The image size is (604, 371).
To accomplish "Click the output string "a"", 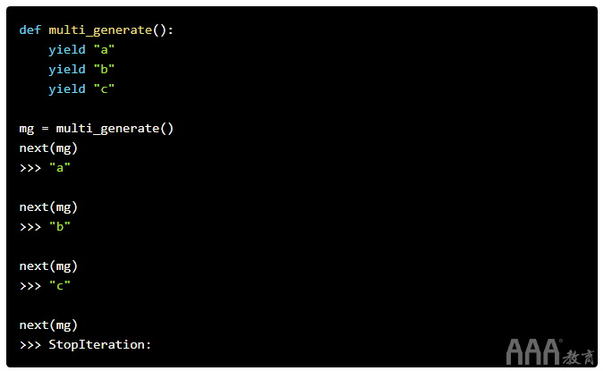I will tap(60, 168).
